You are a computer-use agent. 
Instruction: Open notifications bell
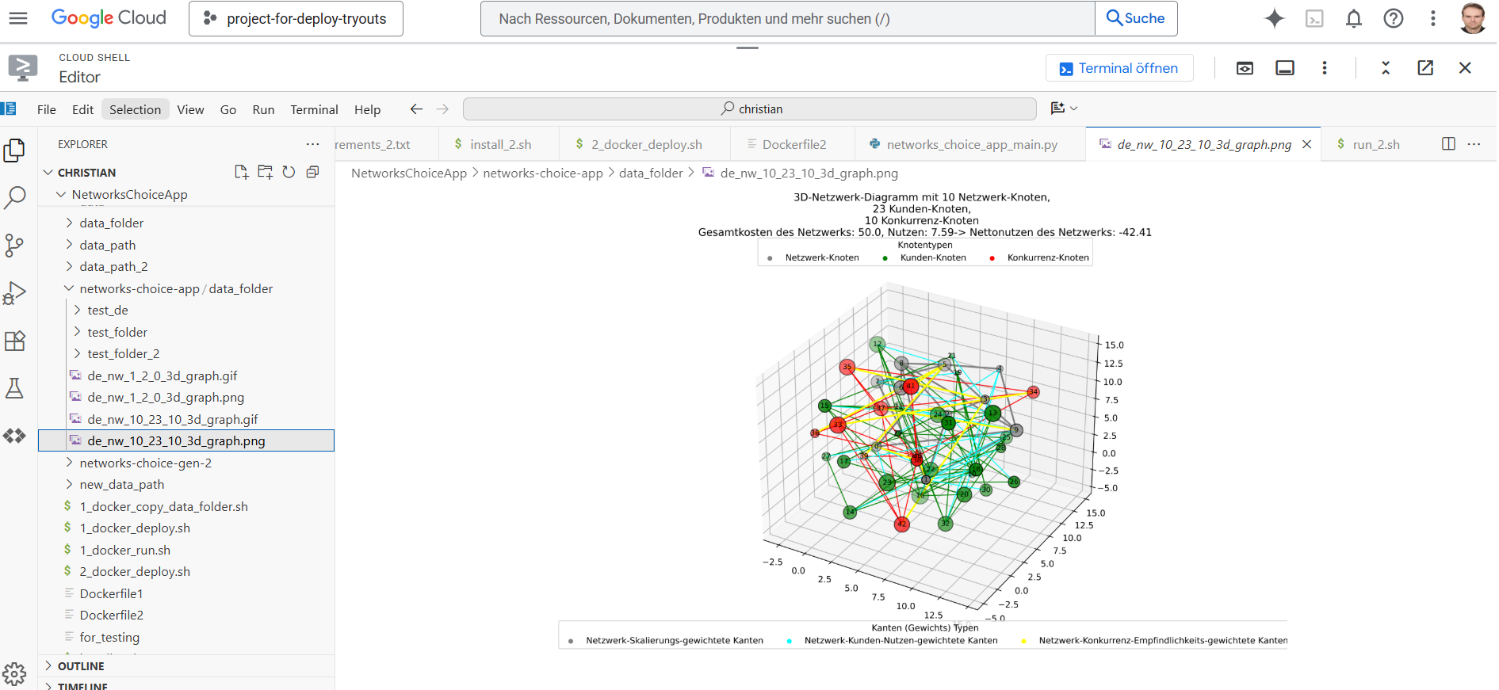point(1354,18)
